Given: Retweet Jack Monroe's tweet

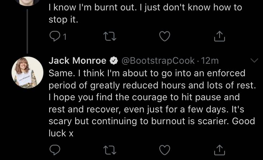Looking at the screenshot, I should 110,150.
